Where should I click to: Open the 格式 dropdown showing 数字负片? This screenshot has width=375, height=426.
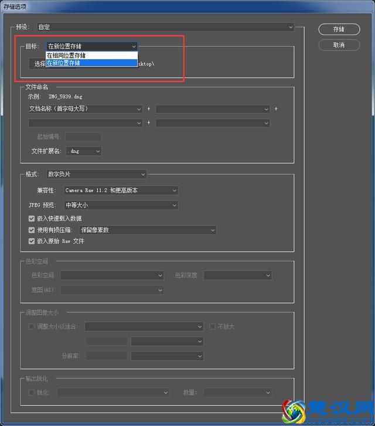click(x=96, y=174)
